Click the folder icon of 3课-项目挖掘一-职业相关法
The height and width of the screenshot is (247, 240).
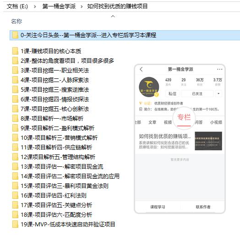coord(15,71)
